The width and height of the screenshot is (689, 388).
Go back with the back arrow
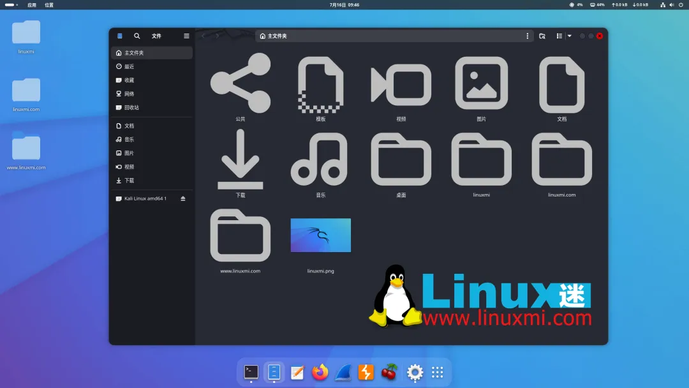pyautogui.click(x=203, y=36)
